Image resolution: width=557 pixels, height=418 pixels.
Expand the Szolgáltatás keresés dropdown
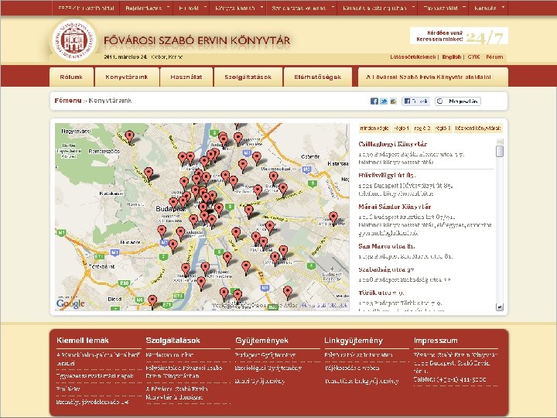[301, 8]
